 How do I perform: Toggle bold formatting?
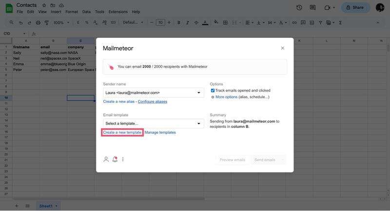[178, 22]
